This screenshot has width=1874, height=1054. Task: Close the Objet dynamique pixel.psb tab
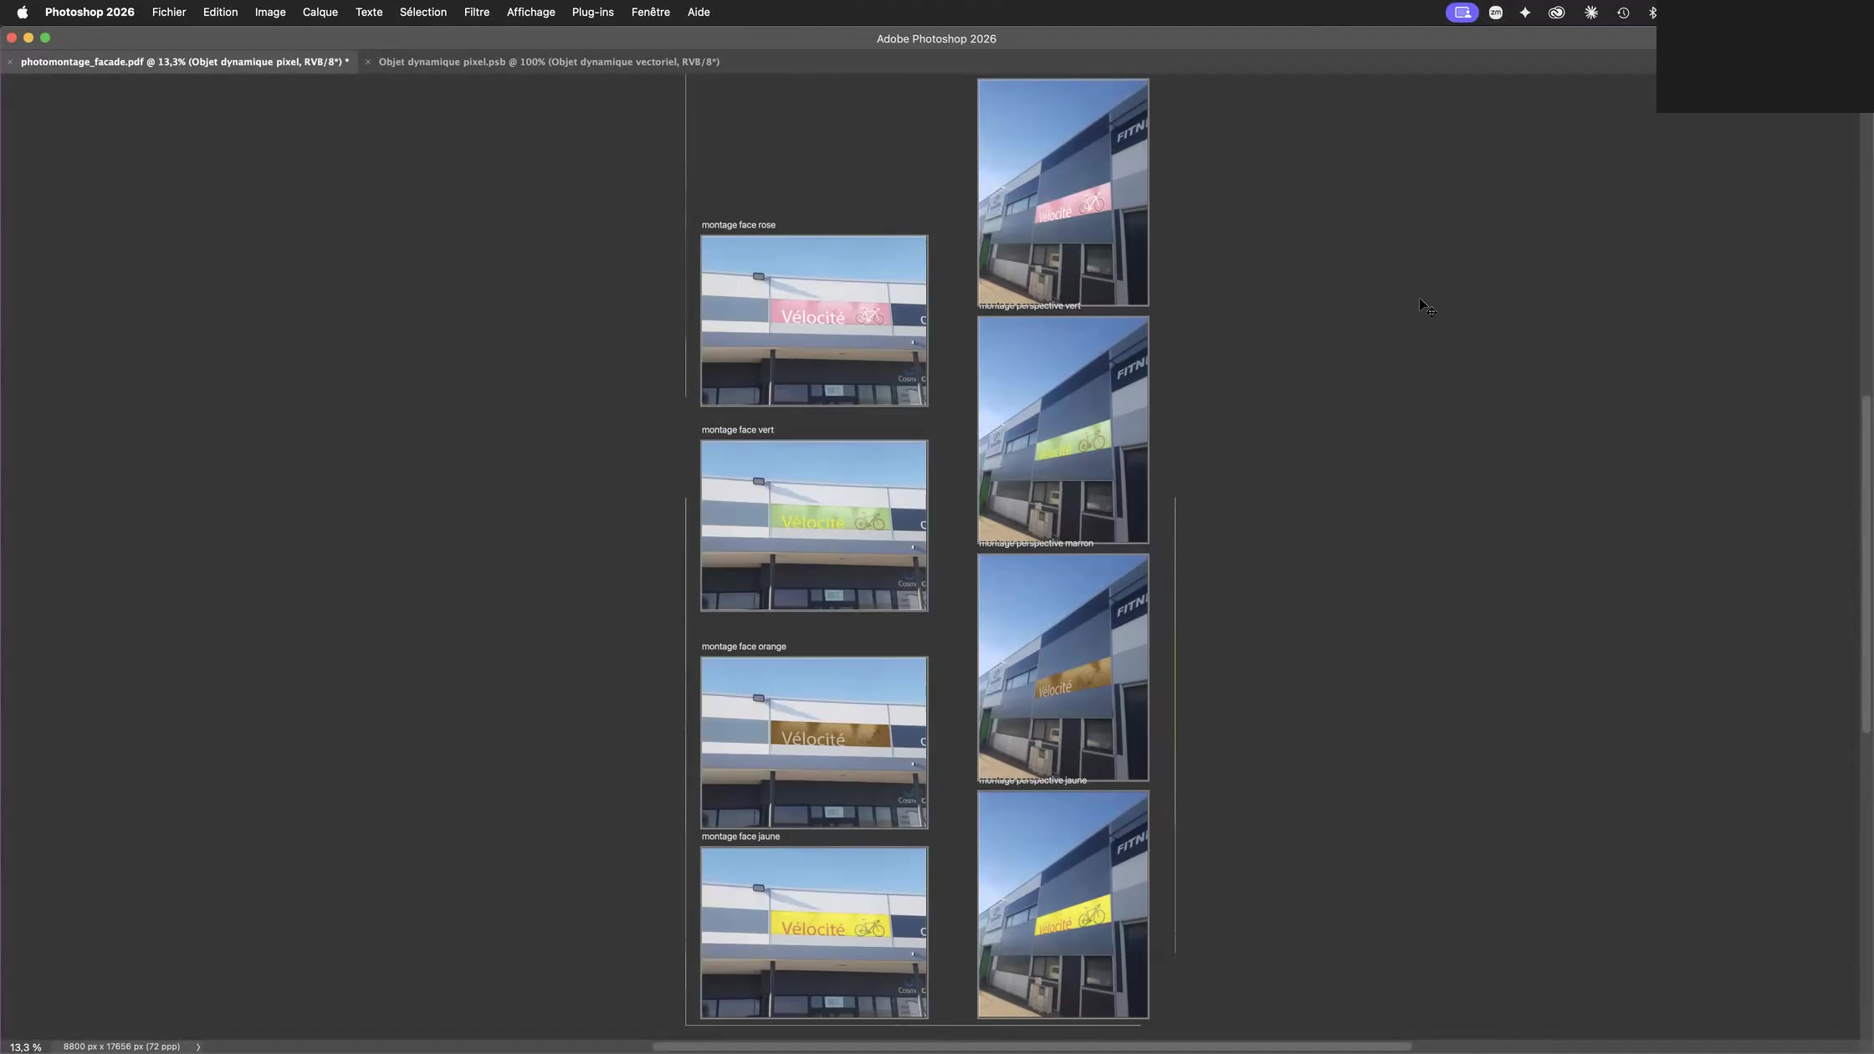click(x=368, y=62)
